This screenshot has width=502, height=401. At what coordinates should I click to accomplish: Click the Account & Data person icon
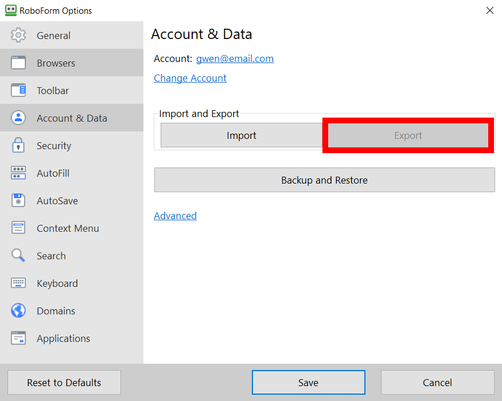click(x=18, y=118)
